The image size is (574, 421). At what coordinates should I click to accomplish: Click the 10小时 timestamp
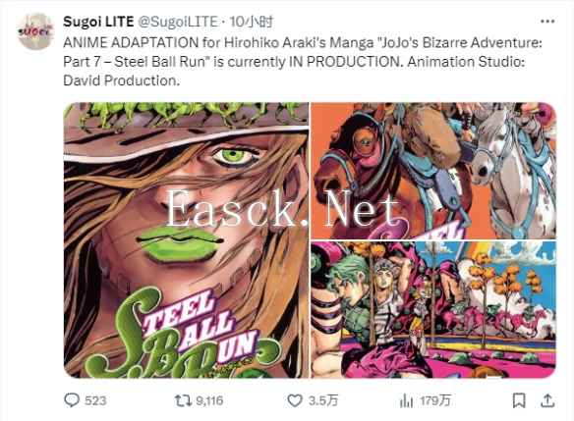pyautogui.click(x=252, y=22)
